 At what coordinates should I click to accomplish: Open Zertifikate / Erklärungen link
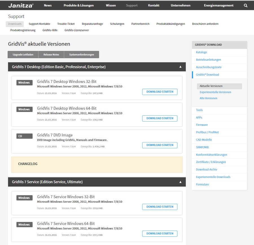[x=211, y=162]
